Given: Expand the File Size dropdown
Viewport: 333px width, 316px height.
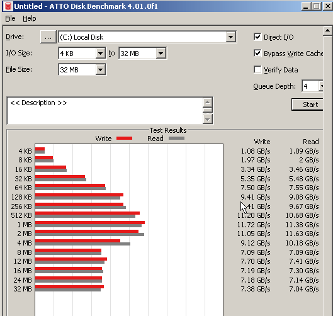Looking at the screenshot, I should [x=100, y=70].
